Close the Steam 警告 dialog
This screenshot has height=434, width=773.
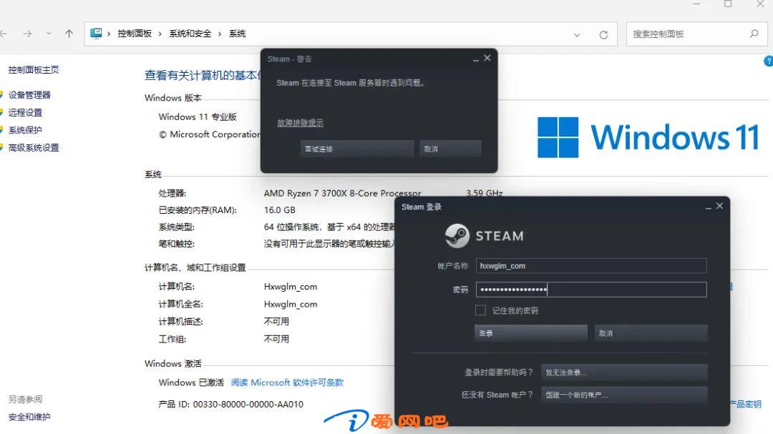coord(487,58)
